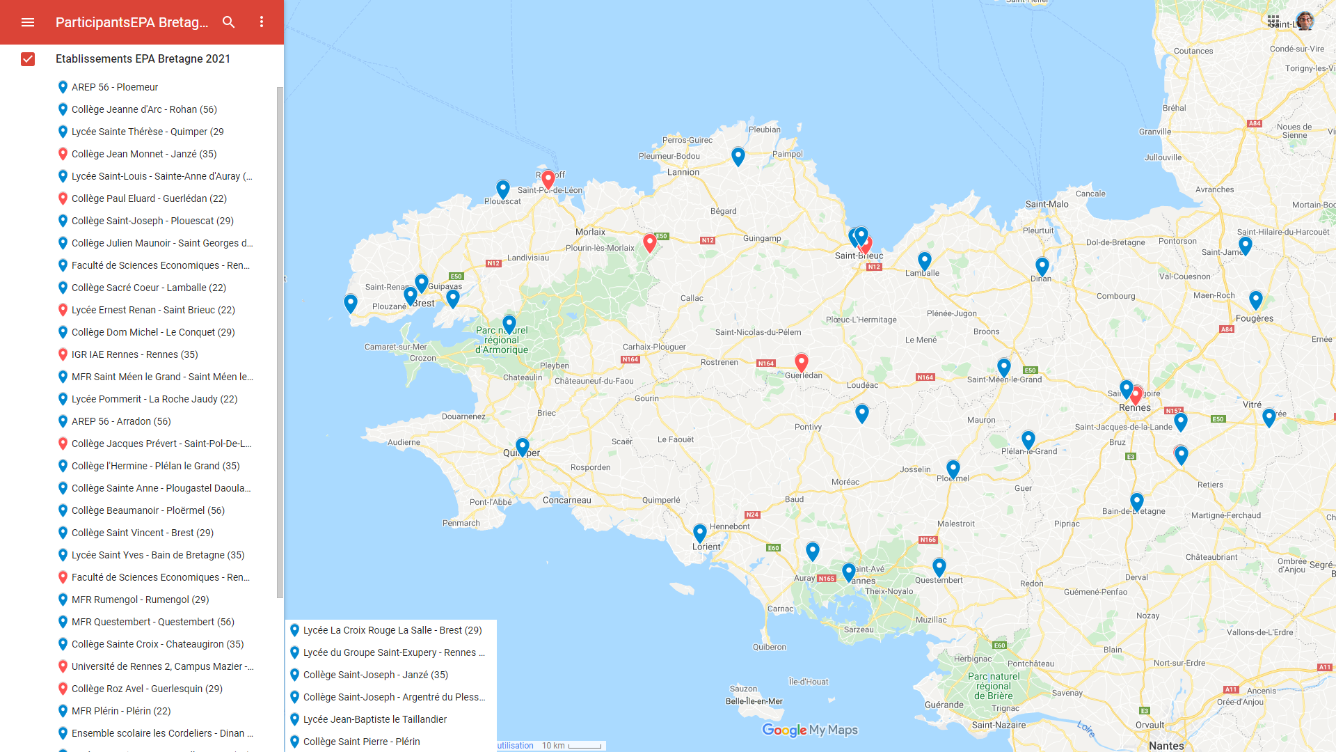This screenshot has height=752, width=1336.
Task: Select Collège Sacré Coeur - Lamballe entry
Action: [148, 288]
